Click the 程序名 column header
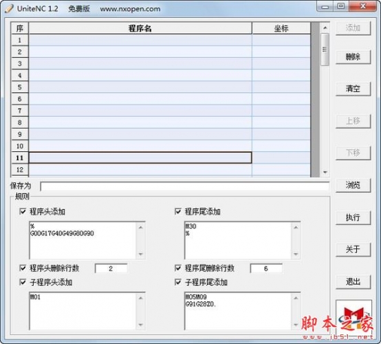This screenshot has height=344, width=381. [140, 28]
